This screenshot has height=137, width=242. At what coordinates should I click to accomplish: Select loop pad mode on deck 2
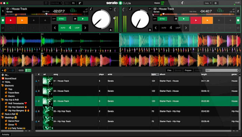[x=238, y=28]
